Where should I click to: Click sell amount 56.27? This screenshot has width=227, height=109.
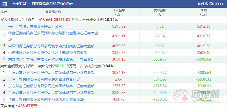pos(160,46)
